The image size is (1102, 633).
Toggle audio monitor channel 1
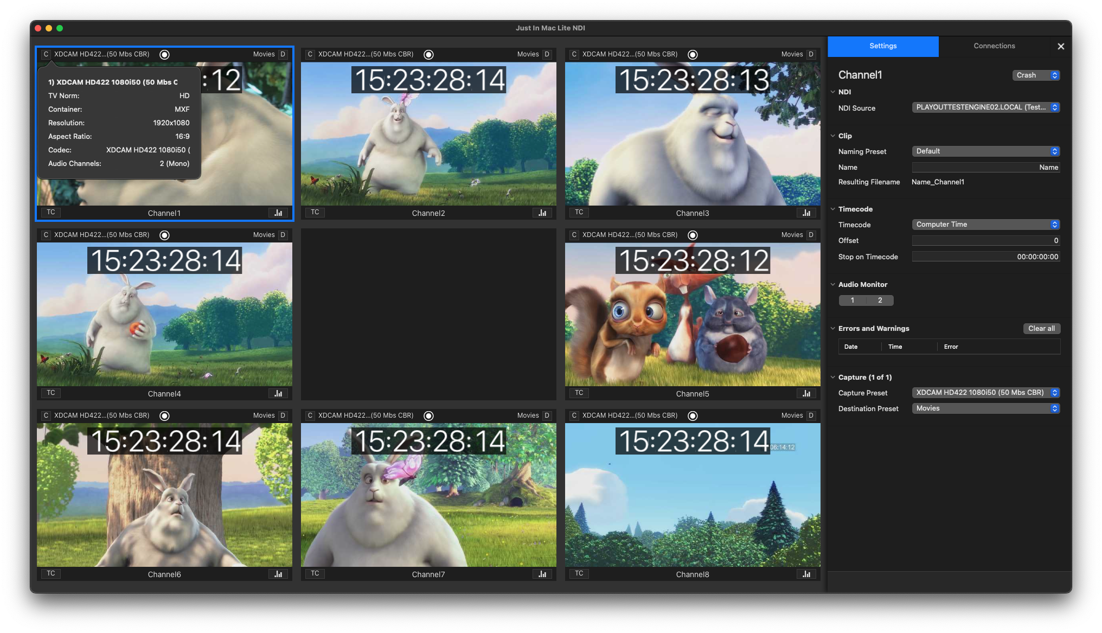click(x=853, y=300)
